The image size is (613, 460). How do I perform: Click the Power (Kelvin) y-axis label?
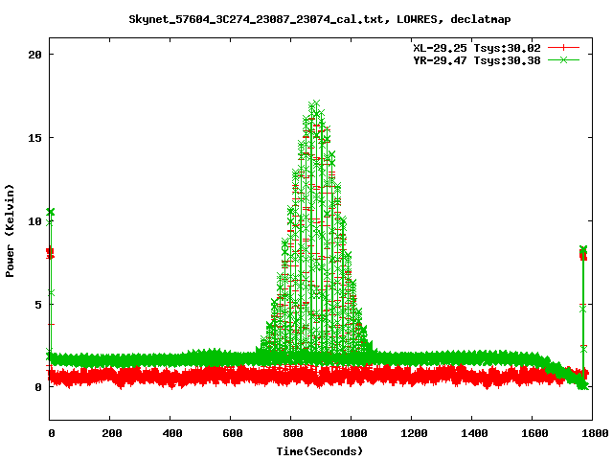(x=10, y=231)
